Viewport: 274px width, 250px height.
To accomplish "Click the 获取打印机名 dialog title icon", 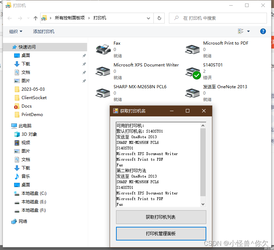I will pyautogui.click(x=116, y=111).
